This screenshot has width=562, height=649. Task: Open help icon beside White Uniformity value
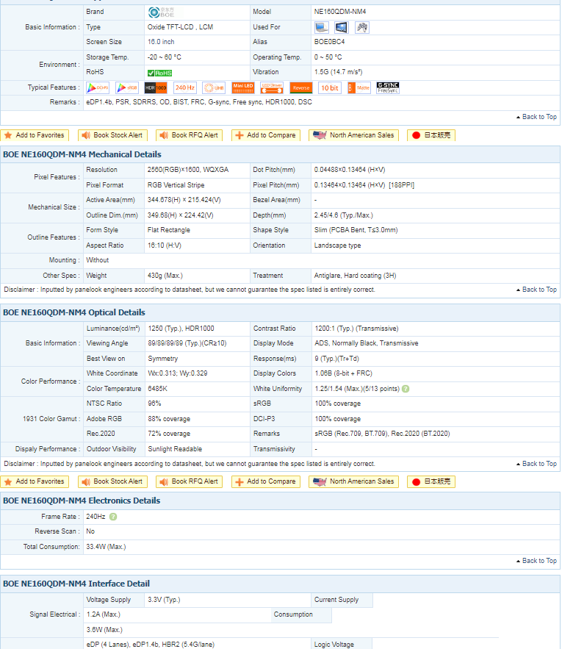pyautogui.click(x=406, y=389)
